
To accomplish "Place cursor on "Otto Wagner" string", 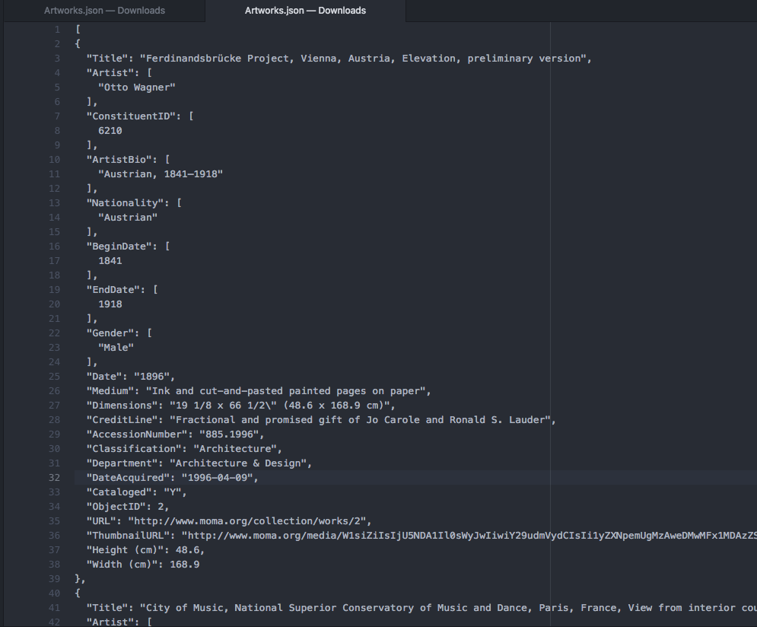I will click(x=137, y=88).
